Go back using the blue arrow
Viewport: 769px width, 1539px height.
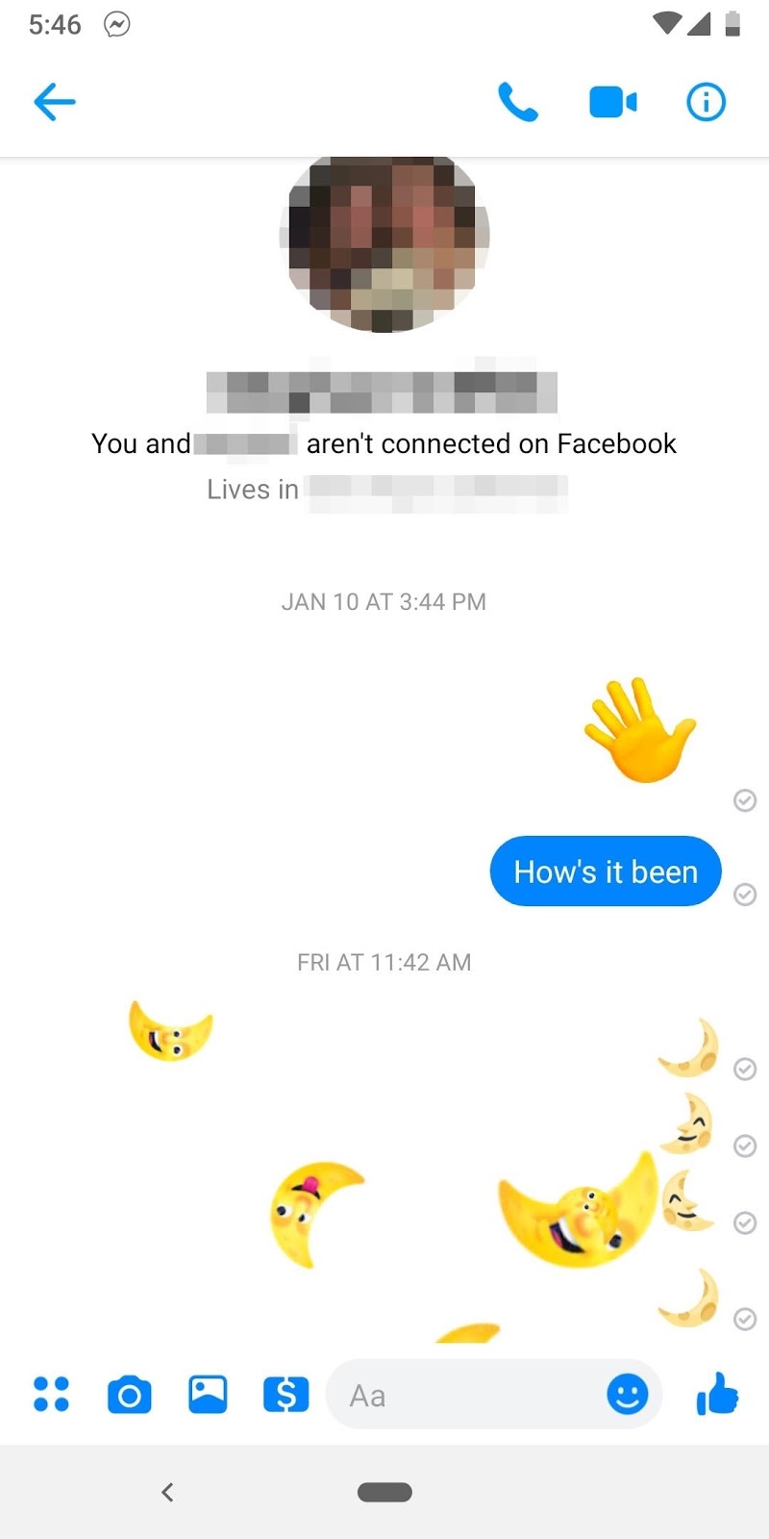55,102
